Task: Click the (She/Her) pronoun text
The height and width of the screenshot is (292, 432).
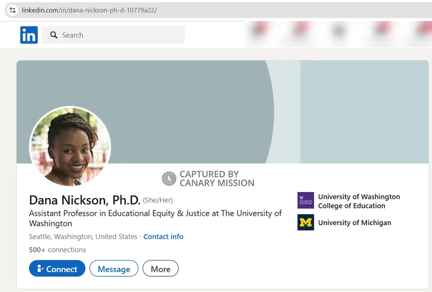Action: [158, 200]
